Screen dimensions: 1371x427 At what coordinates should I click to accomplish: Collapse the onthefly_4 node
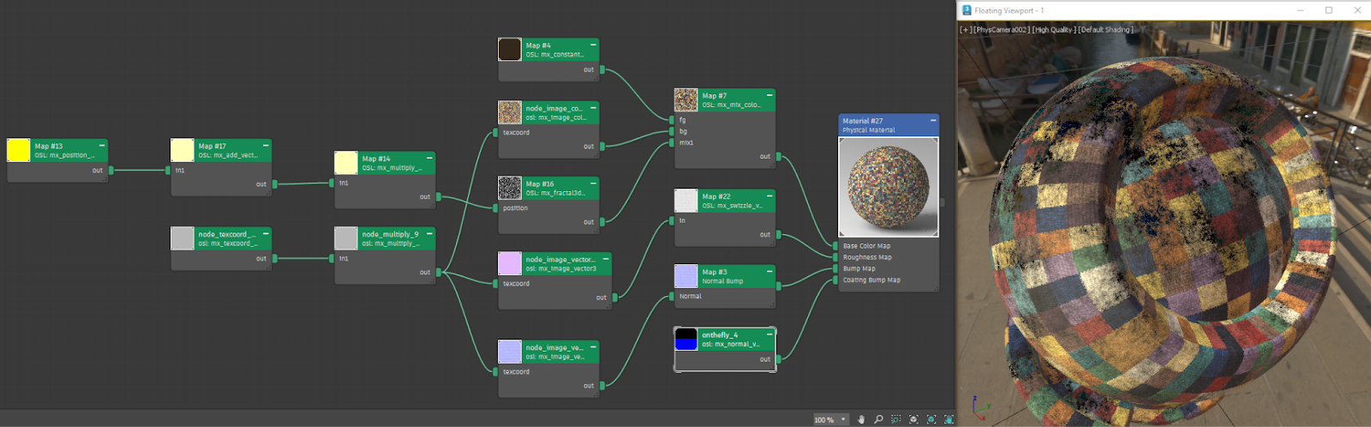769,334
